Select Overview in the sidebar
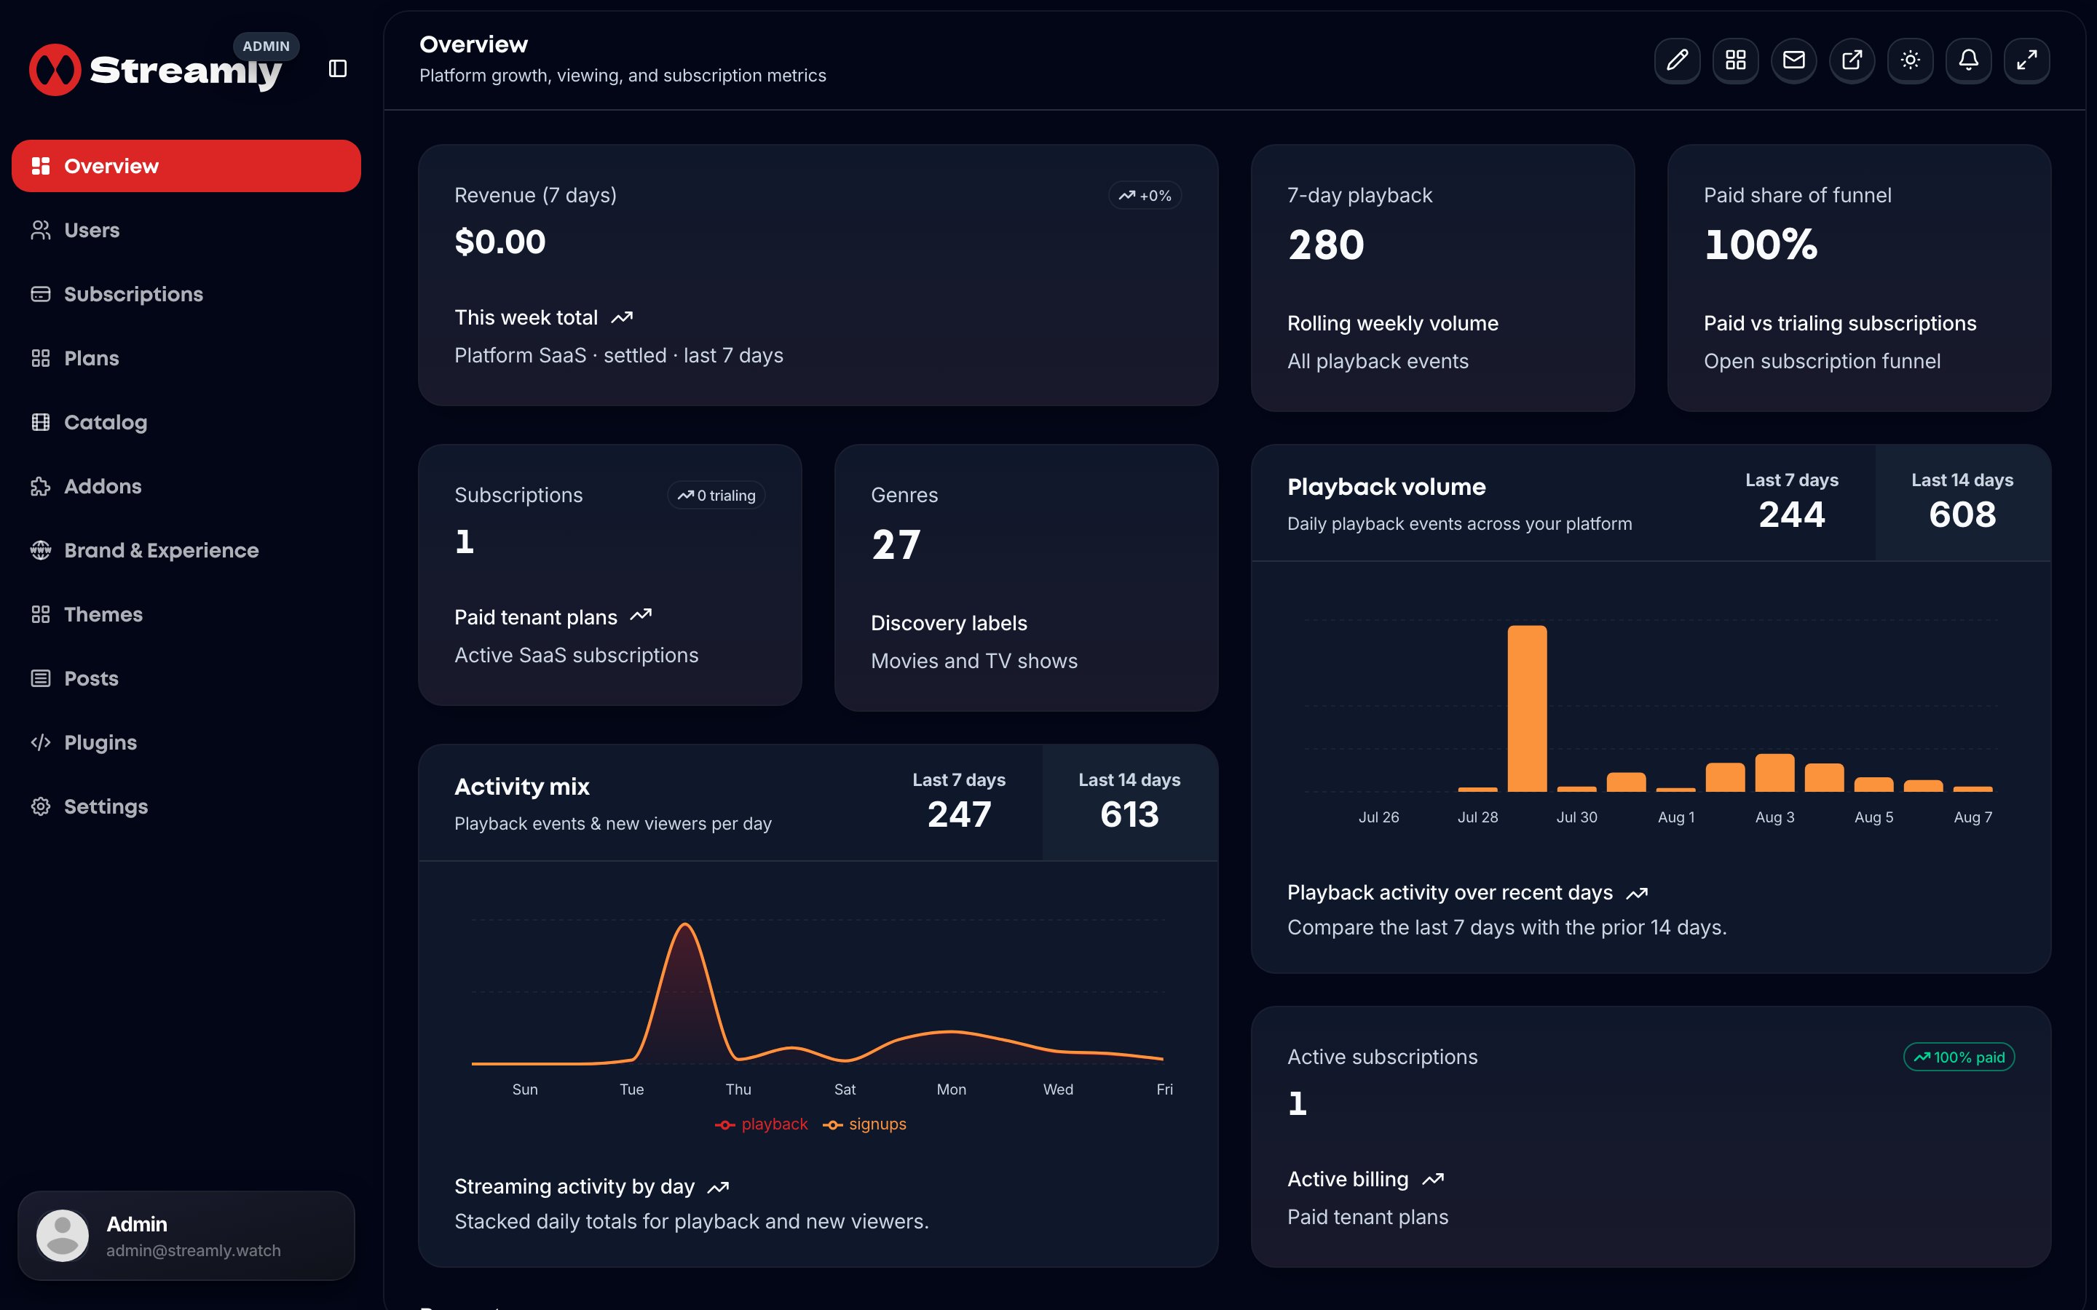 pyautogui.click(x=186, y=165)
